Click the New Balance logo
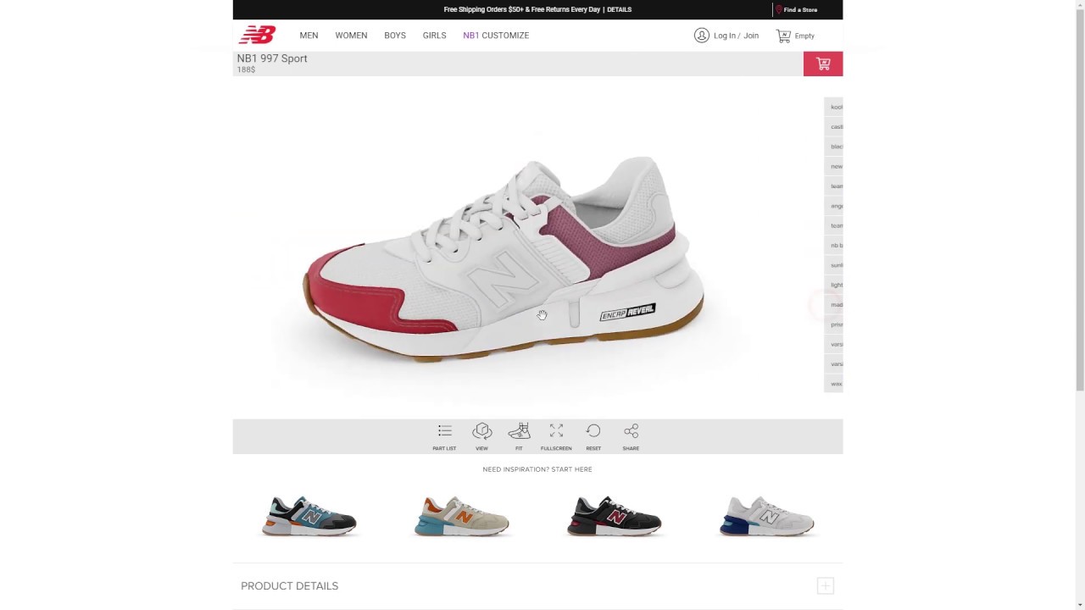The height and width of the screenshot is (610, 1085). pyautogui.click(x=257, y=35)
